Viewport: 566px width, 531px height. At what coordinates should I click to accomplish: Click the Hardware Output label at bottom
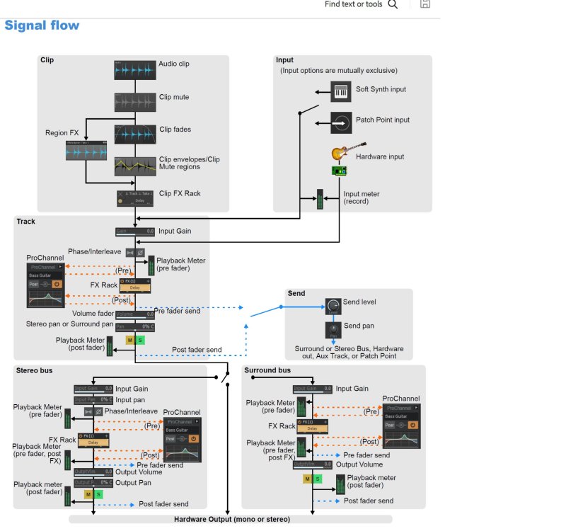(x=233, y=519)
